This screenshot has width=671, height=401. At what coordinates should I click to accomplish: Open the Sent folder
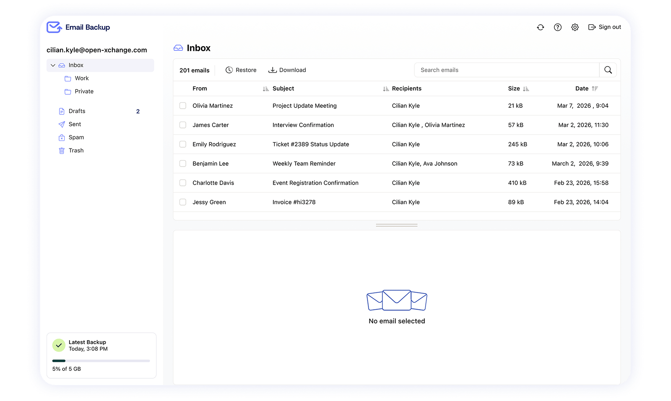75,125
